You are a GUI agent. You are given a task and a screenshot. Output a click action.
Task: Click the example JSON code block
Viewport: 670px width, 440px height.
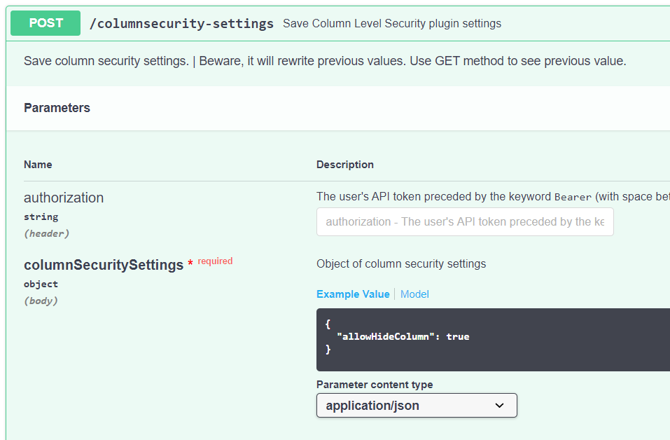(493, 340)
